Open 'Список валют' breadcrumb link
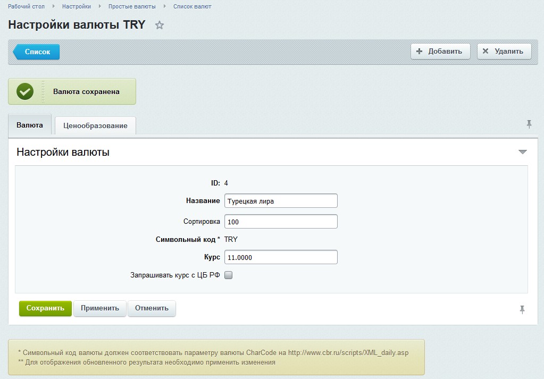Viewport: 544px width, 379px height. pyautogui.click(x=192, y=6)
